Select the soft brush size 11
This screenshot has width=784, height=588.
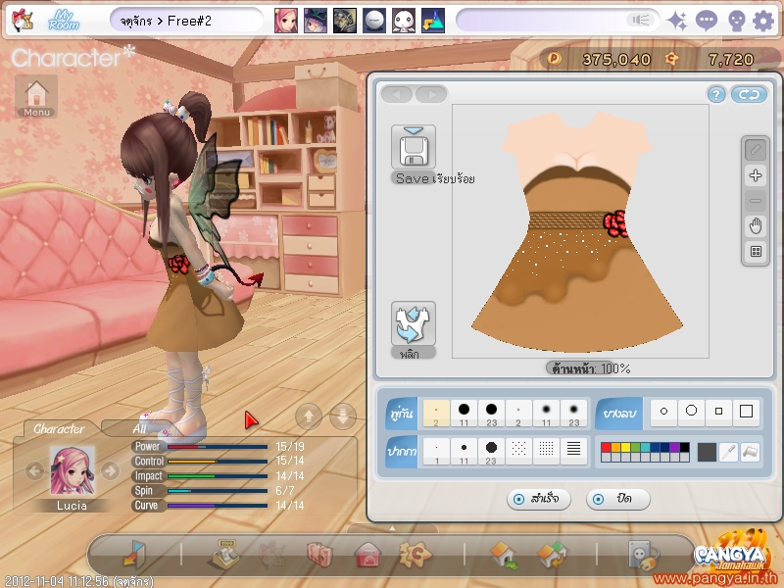click(x=546, y=413)
